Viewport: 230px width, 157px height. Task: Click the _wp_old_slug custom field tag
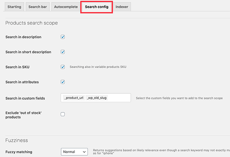tap(97, 98)
